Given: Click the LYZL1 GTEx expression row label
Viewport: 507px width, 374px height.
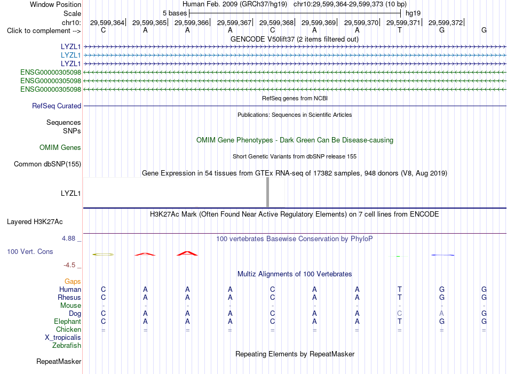Looking at the screenshot, I should (x=70, y=193).
